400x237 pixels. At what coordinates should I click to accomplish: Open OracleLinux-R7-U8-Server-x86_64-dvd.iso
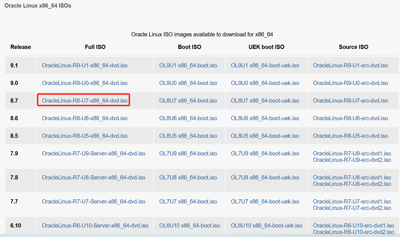click(94, 177)
